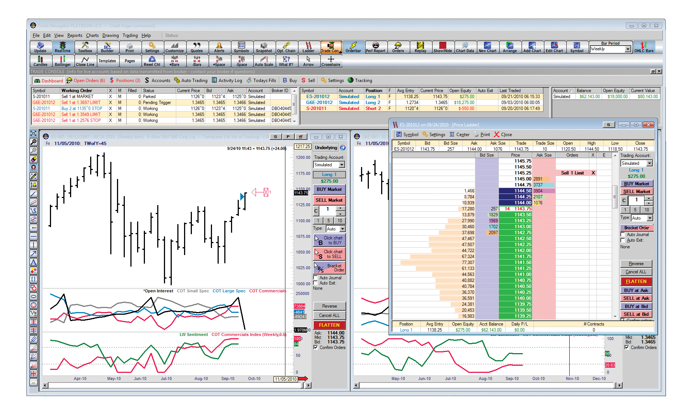The width and height of the screenshot is (690, 418).
Task: Open Trading Account dropdown in left orderbar
Action: [342, 164]
